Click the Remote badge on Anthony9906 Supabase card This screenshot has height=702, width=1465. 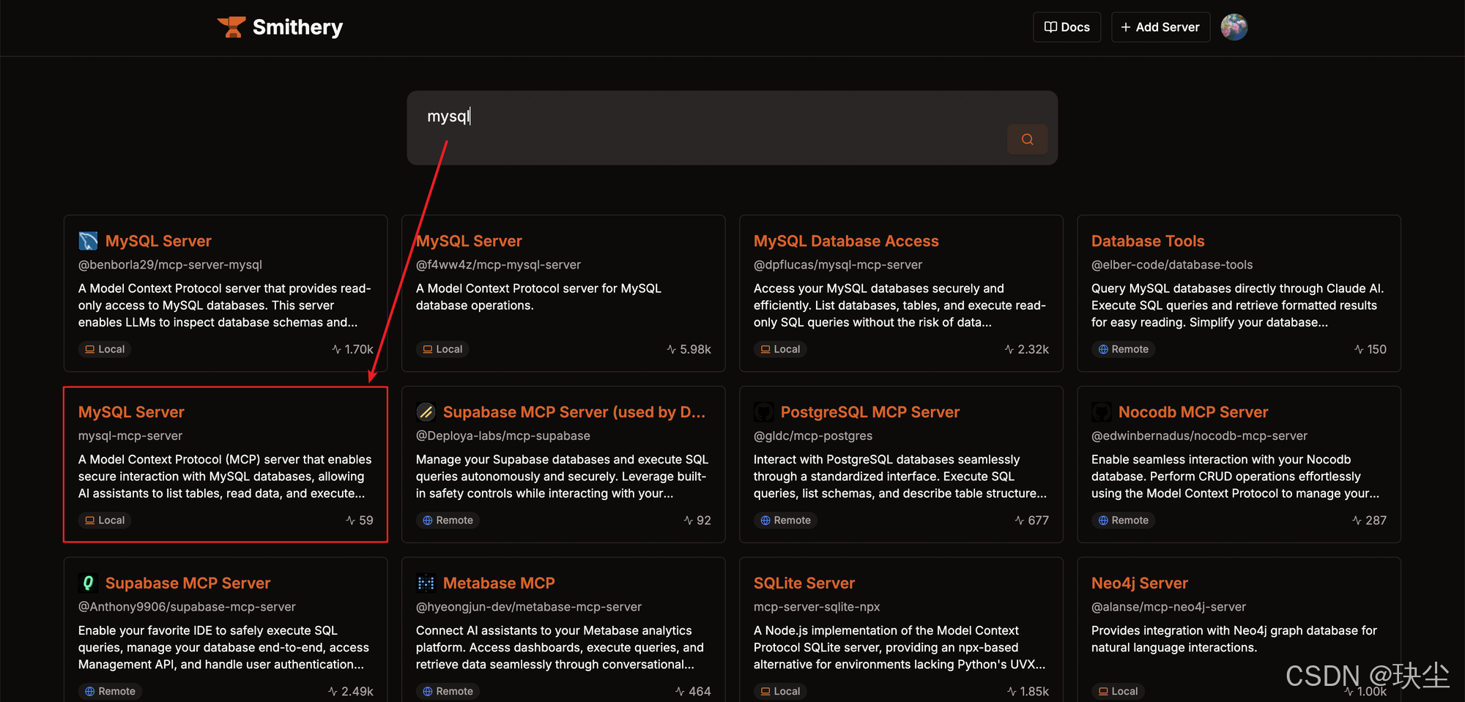coord(110,691)
